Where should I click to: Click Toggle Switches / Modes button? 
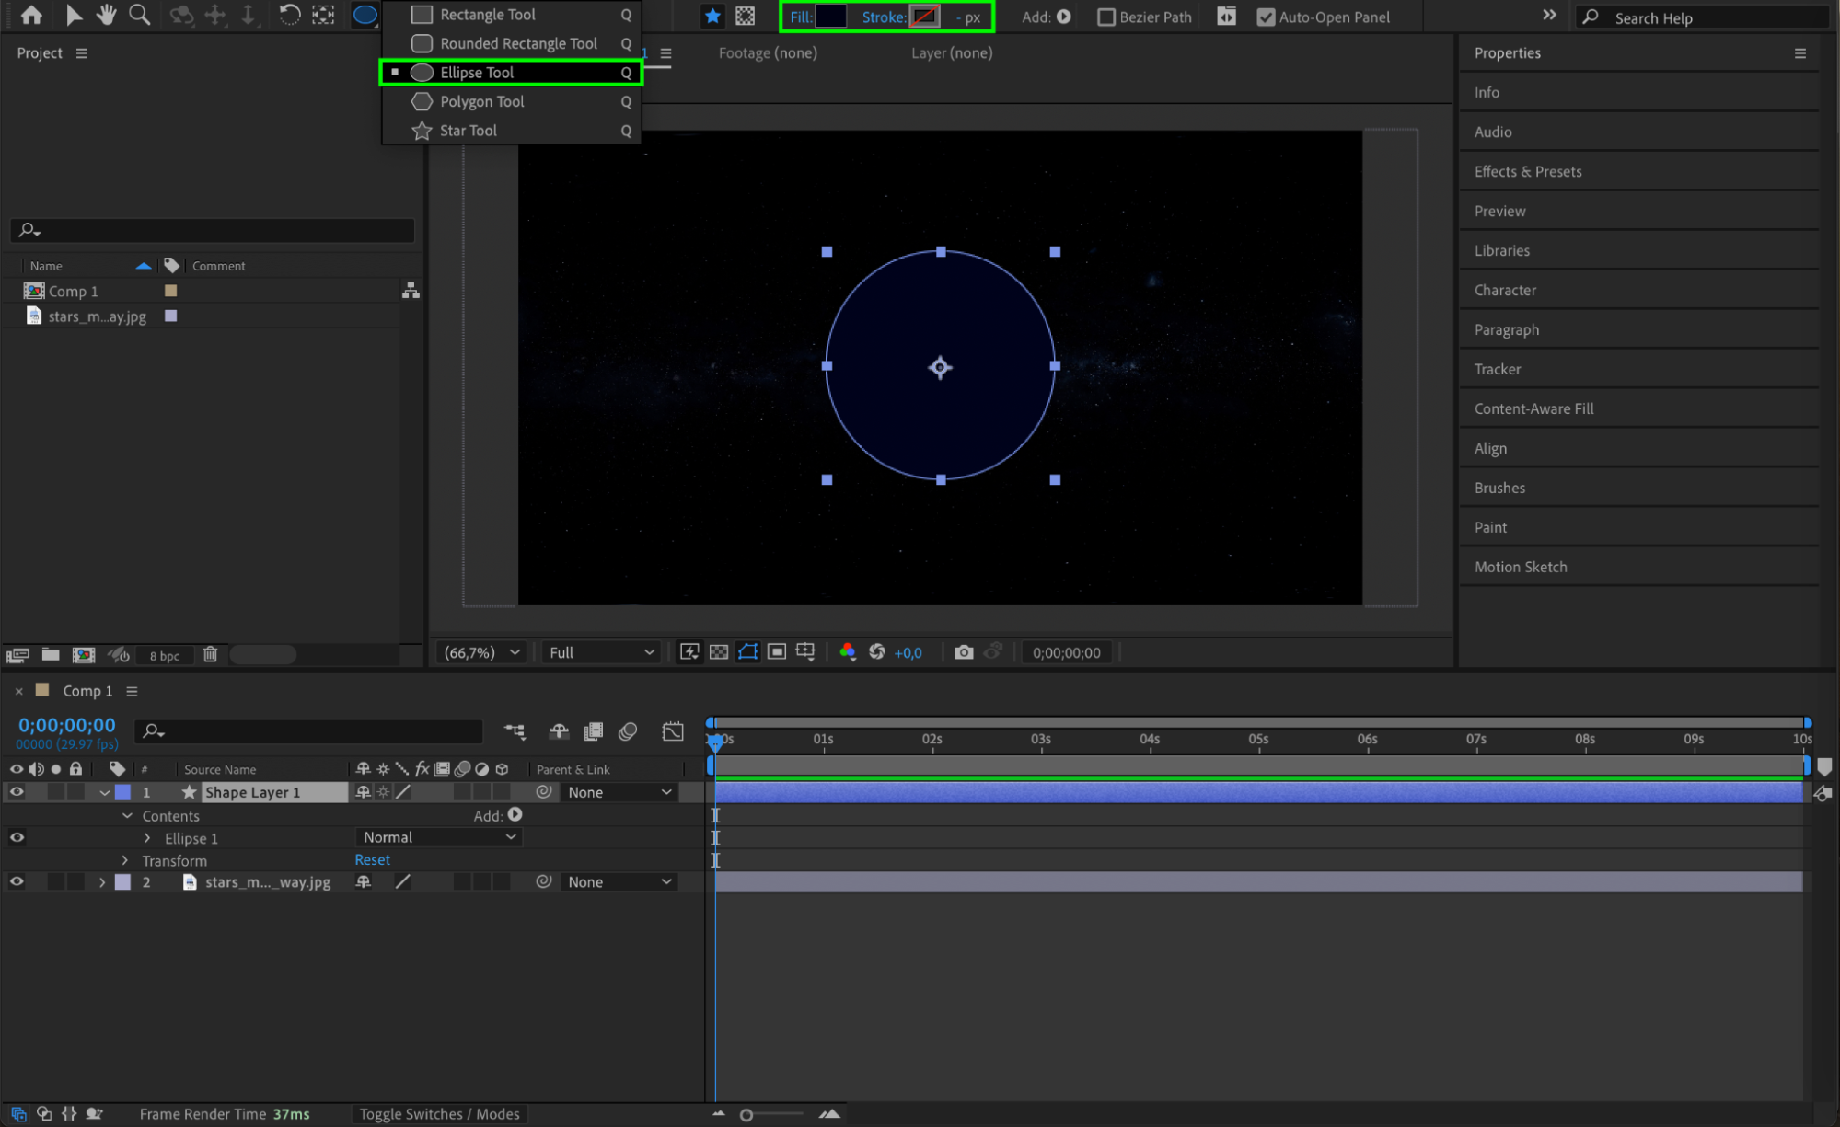point(439,1114)
